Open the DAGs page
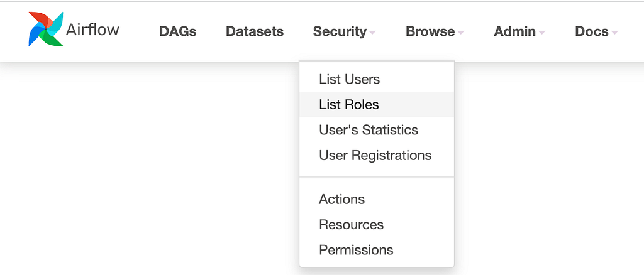Screen dimensions: 644x275 178,31
